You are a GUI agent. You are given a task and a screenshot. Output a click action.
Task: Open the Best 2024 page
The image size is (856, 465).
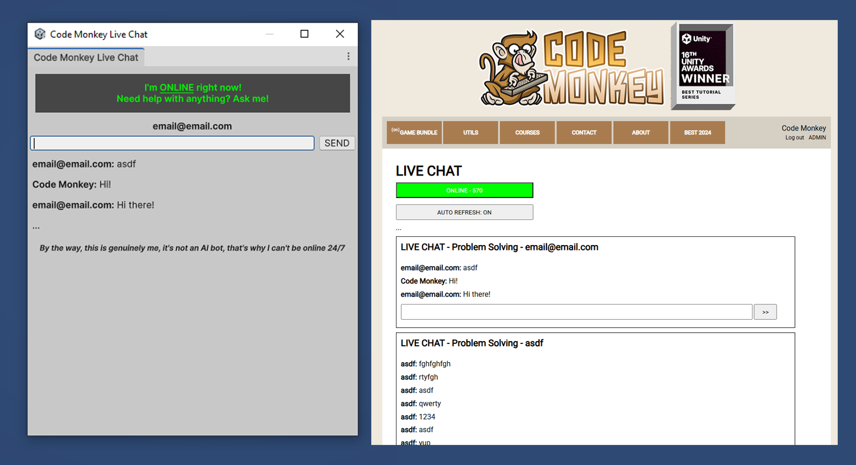click(x=697, y=133)
